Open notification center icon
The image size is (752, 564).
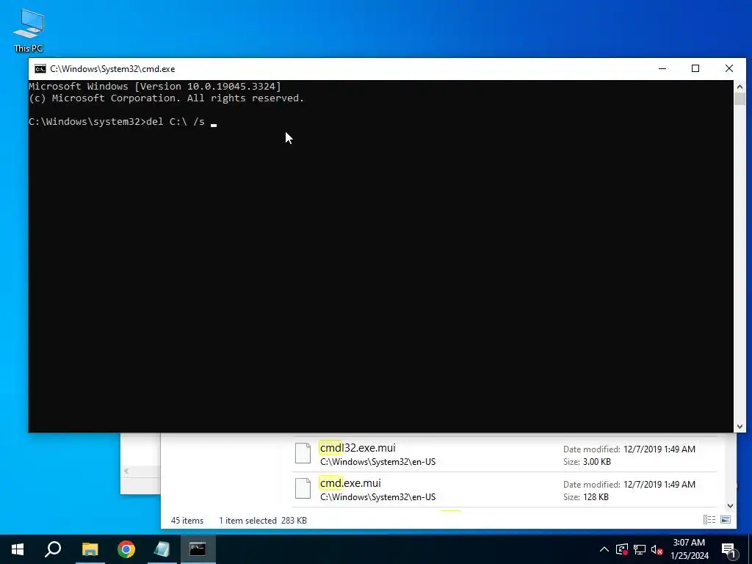(729, 549)
